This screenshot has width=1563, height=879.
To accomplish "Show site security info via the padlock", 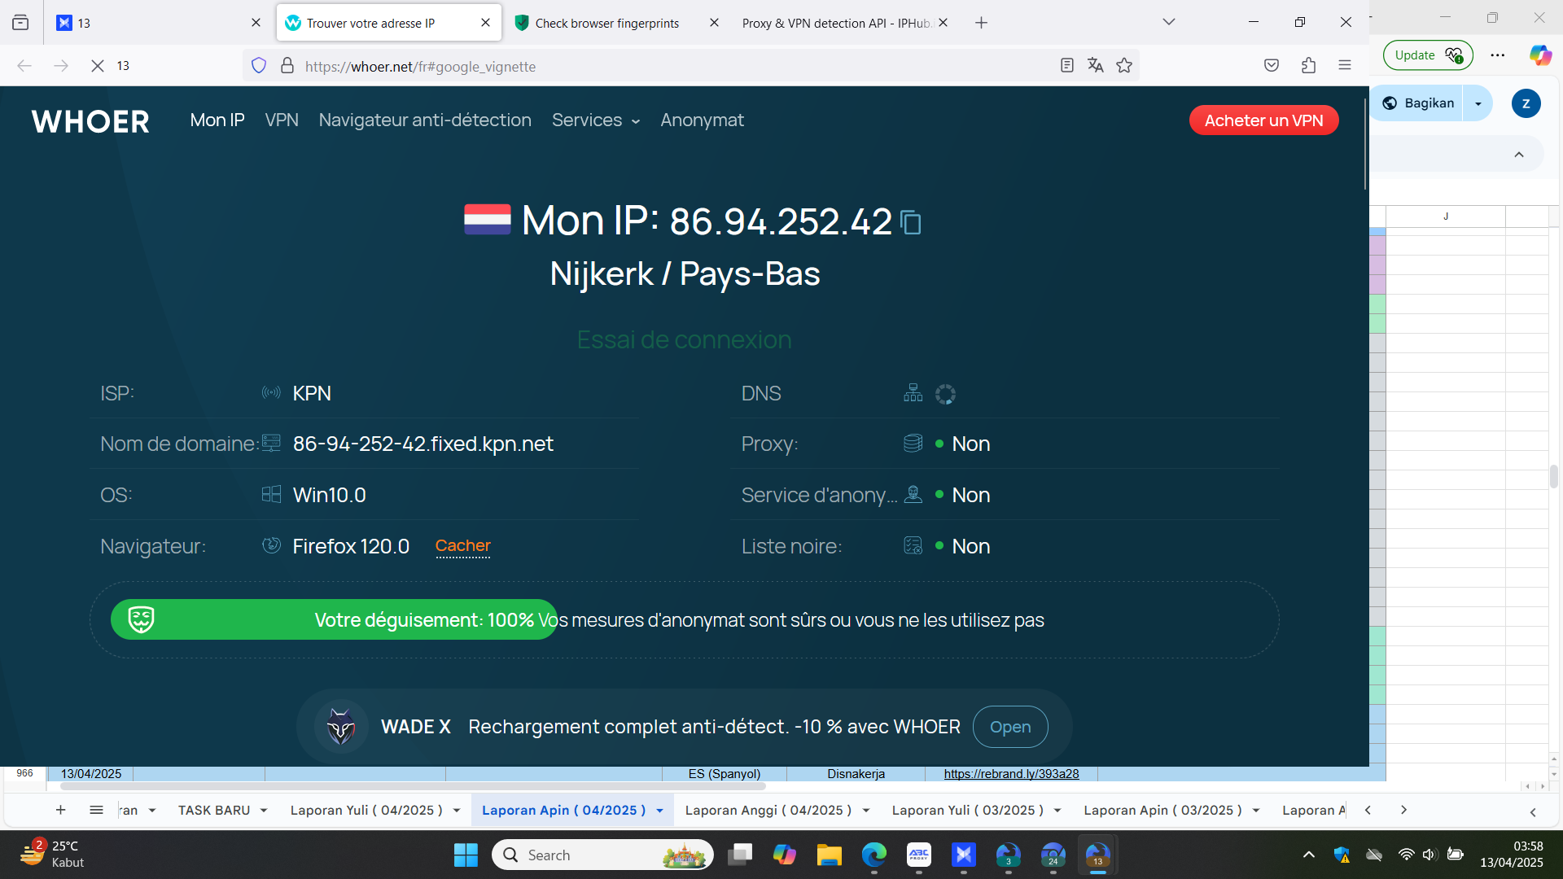I will (x=287, y=66).
